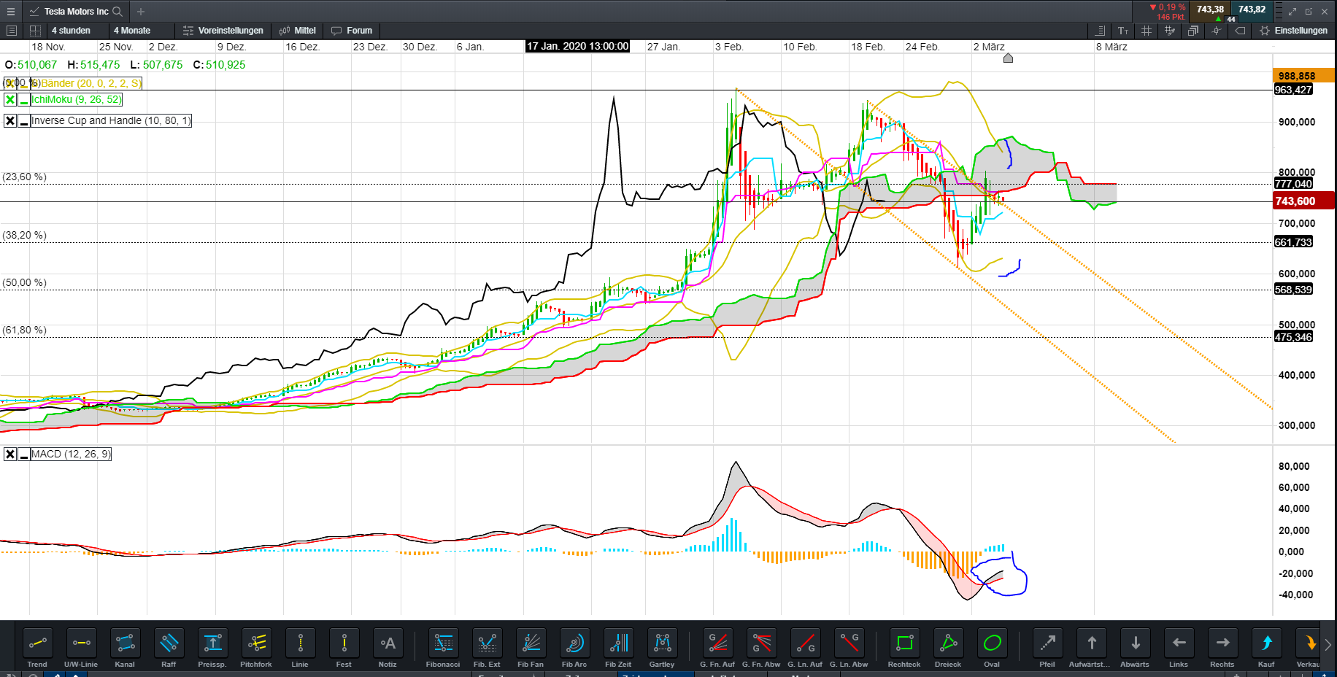Toggle the crosshair grid icon
This screenshot has height=677, width=1337.
point(1146,31)
